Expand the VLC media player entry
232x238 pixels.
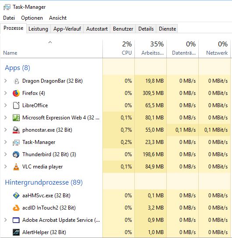[x=6, y=167]
